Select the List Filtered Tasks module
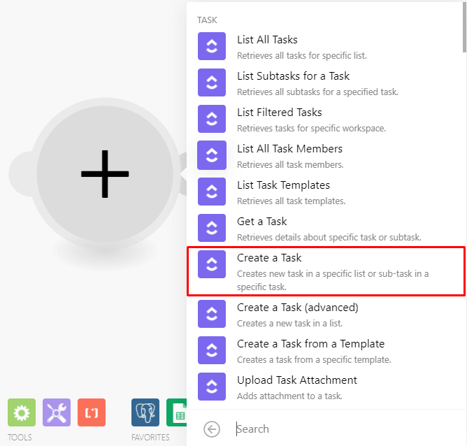 (279, 113)
